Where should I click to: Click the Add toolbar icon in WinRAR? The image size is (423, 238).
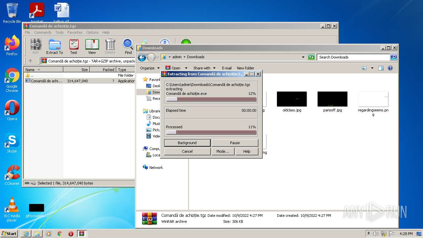point(35,46)
